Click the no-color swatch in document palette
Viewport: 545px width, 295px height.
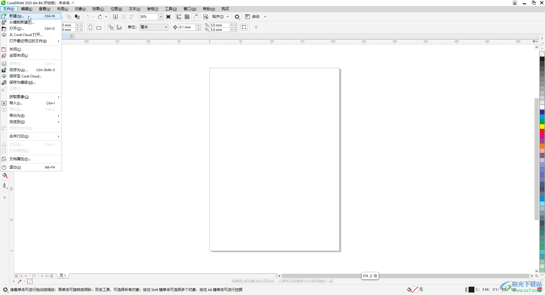pos(30,281)
